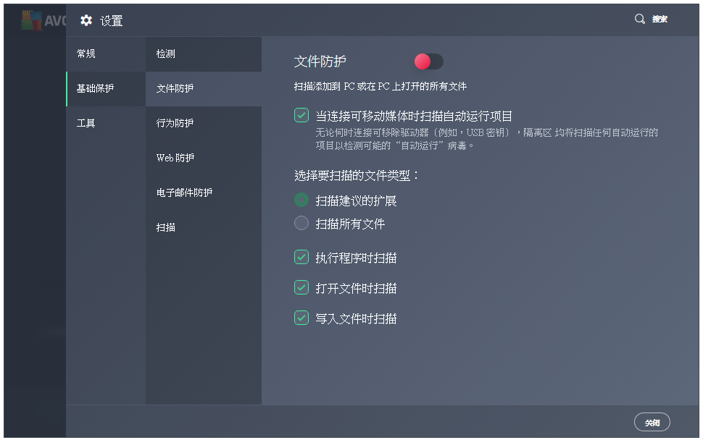Uncheck 执行程序时扫描
Screen dimensions: 703x440
pyautogui.click(x=301, y=257)
